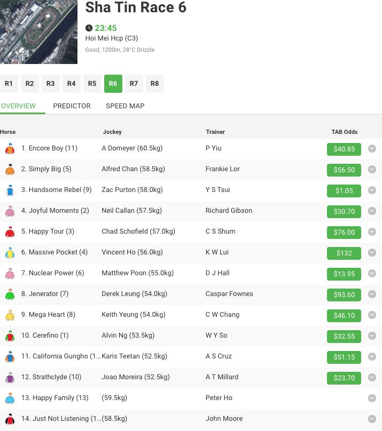Expand Massive Pocket row details chevron

(x=372, y=253)
